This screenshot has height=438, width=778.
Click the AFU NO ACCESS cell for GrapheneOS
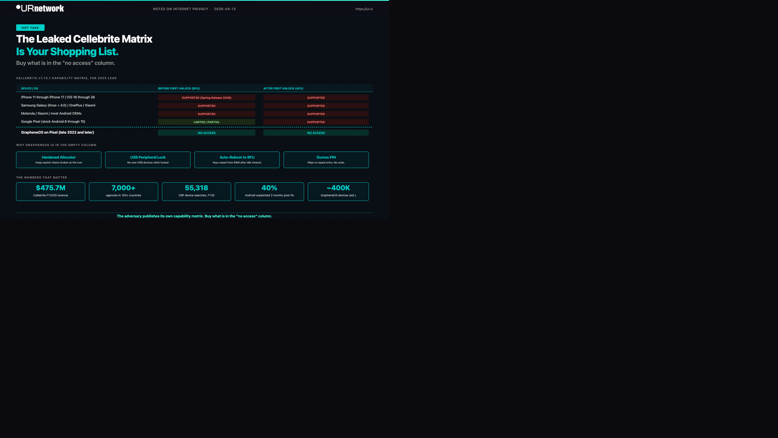pos(316,133)
